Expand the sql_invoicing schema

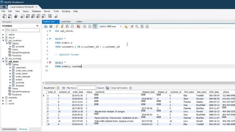click(3, 59)
